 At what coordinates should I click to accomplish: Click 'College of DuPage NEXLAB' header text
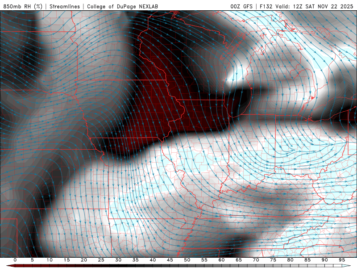[122, 6]
